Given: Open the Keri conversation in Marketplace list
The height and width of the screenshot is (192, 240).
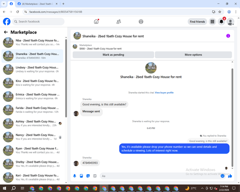Looking at the screenshot, I should [x=32, y=178].
